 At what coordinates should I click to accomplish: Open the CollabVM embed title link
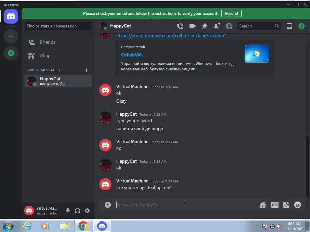[x=131, y=55]
